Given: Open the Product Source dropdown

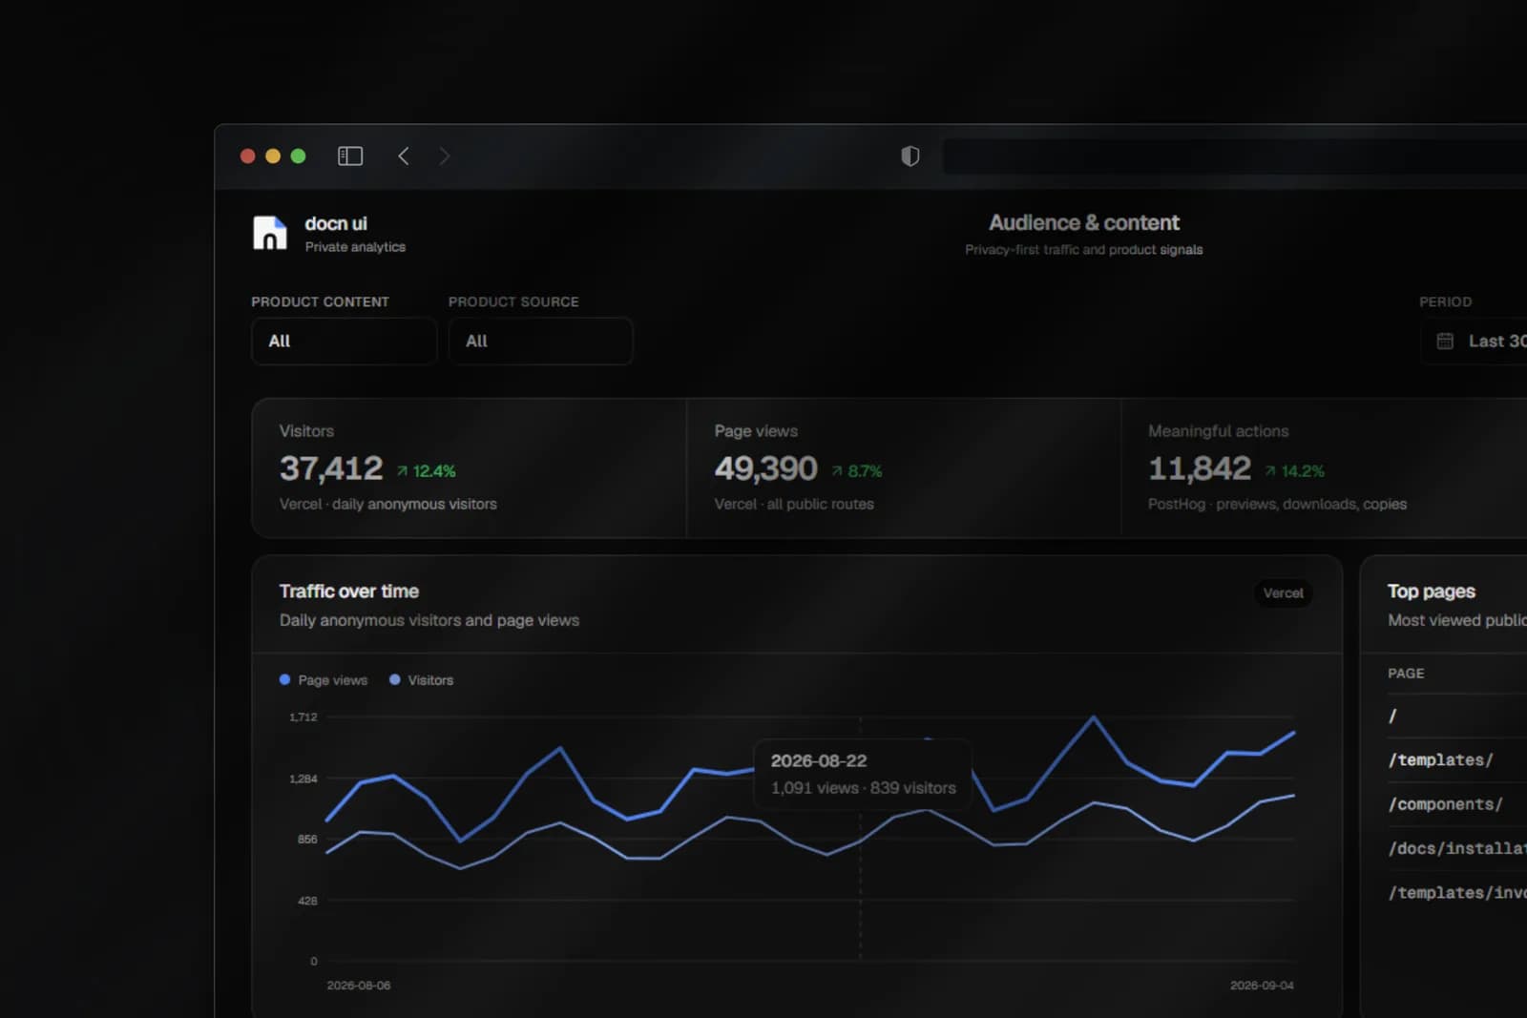Looking at the screenshot, I should click(x=540, y=341).
